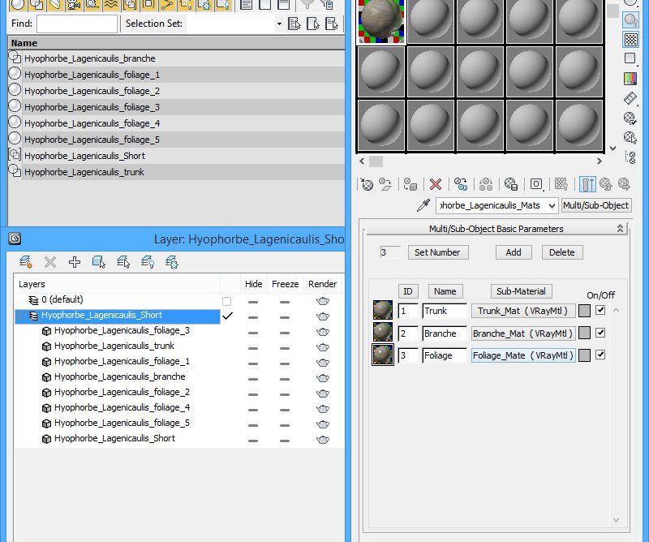Viewport: 649px width, 542px height.
Task: Uncheck On/Off for Trunk sub-material
Action: [x=600, y=310]
